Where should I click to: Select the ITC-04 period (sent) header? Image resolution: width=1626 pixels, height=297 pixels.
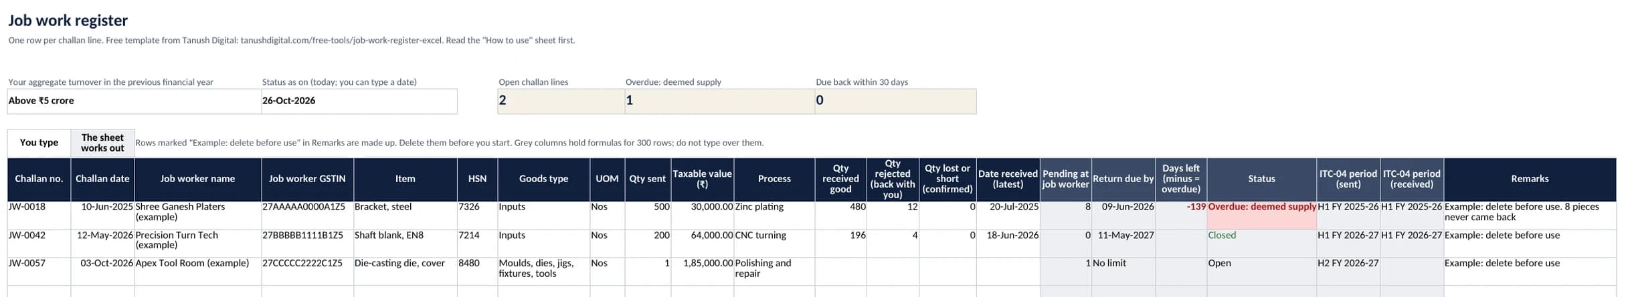pos(1348,179)
